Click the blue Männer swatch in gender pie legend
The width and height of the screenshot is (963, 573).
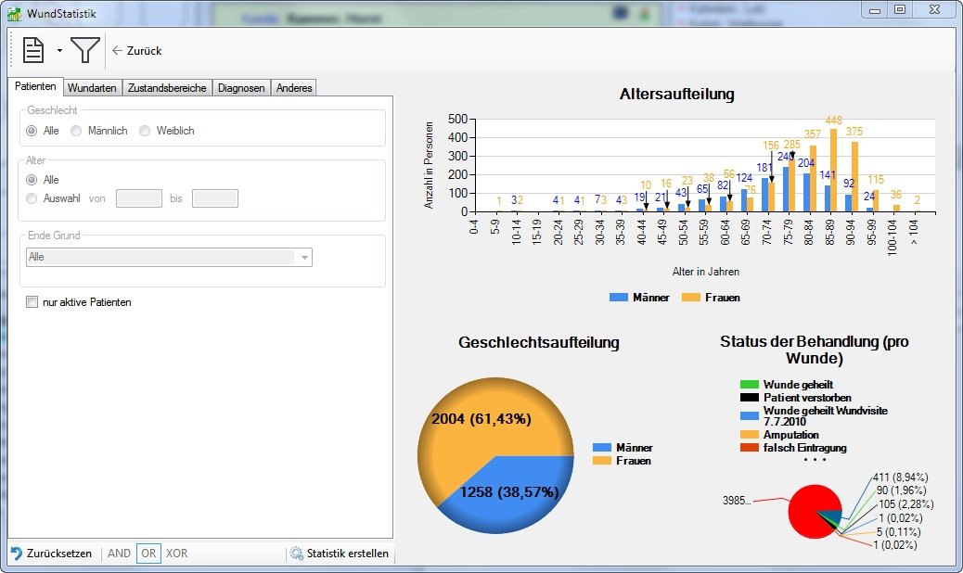point(602,448)
